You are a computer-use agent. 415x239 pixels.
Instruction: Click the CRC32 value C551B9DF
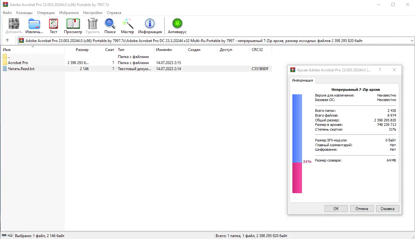click(x=260, y=69)
